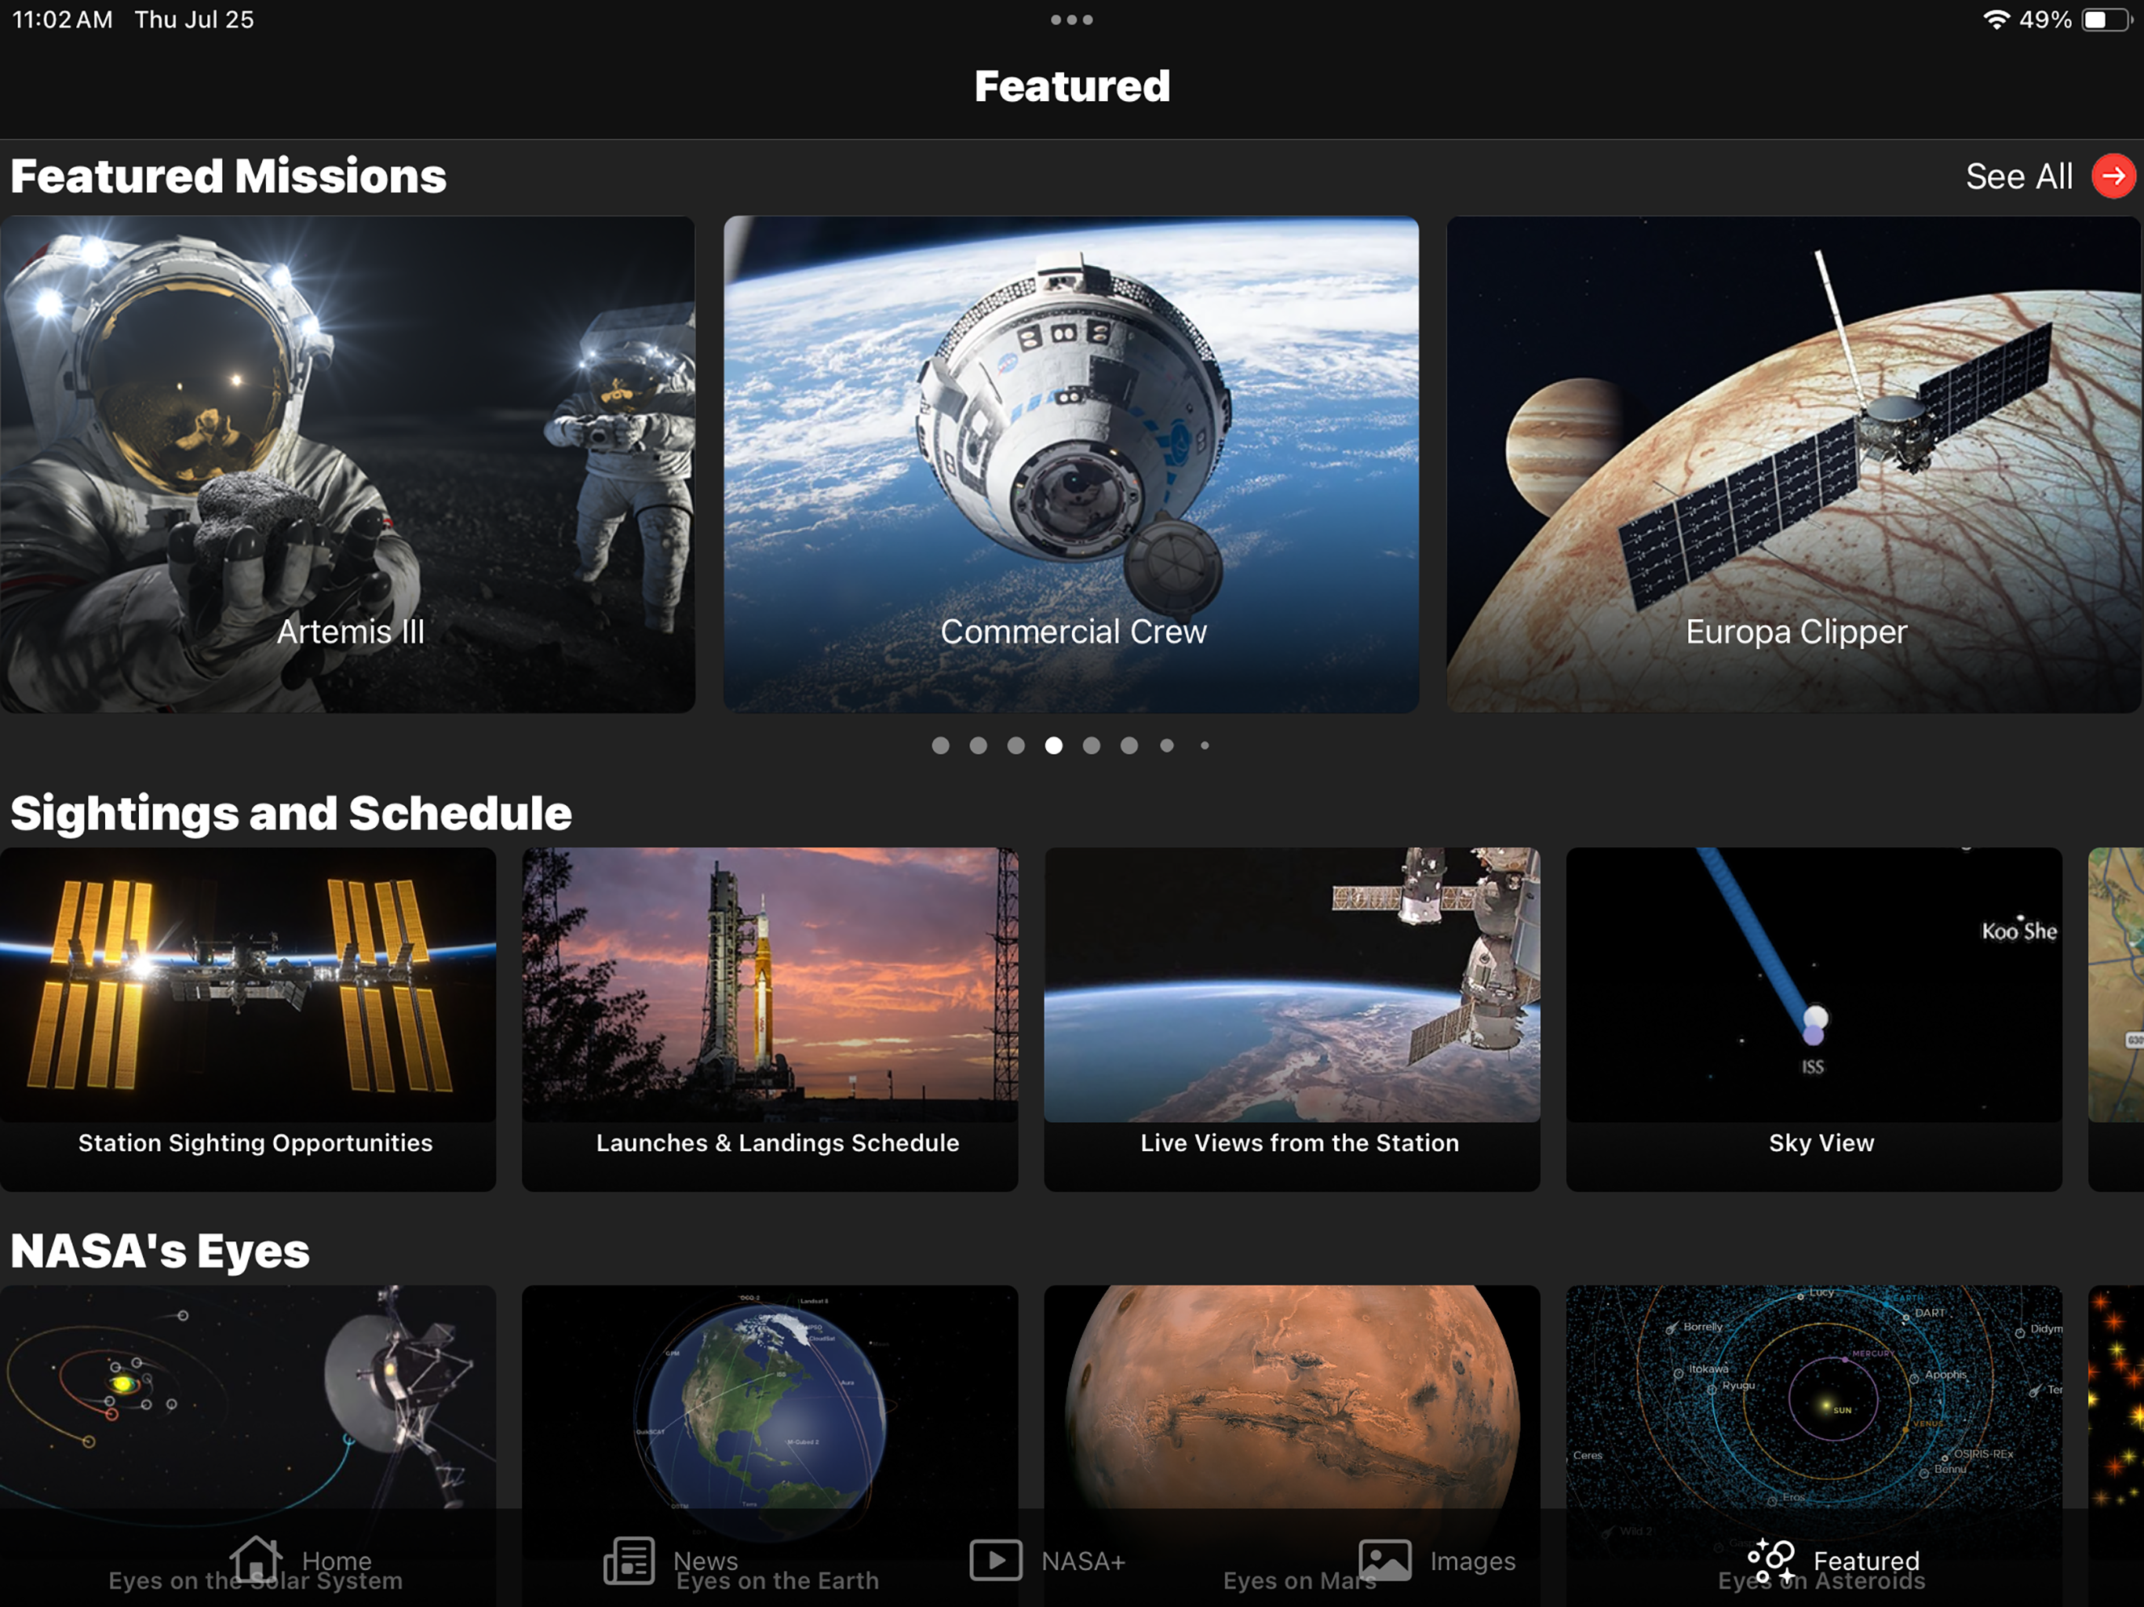The width and height of the screenshot is (2144, 1607).
Task: Tap the red See All arrow icon
Action: (x=2113, y=177)
